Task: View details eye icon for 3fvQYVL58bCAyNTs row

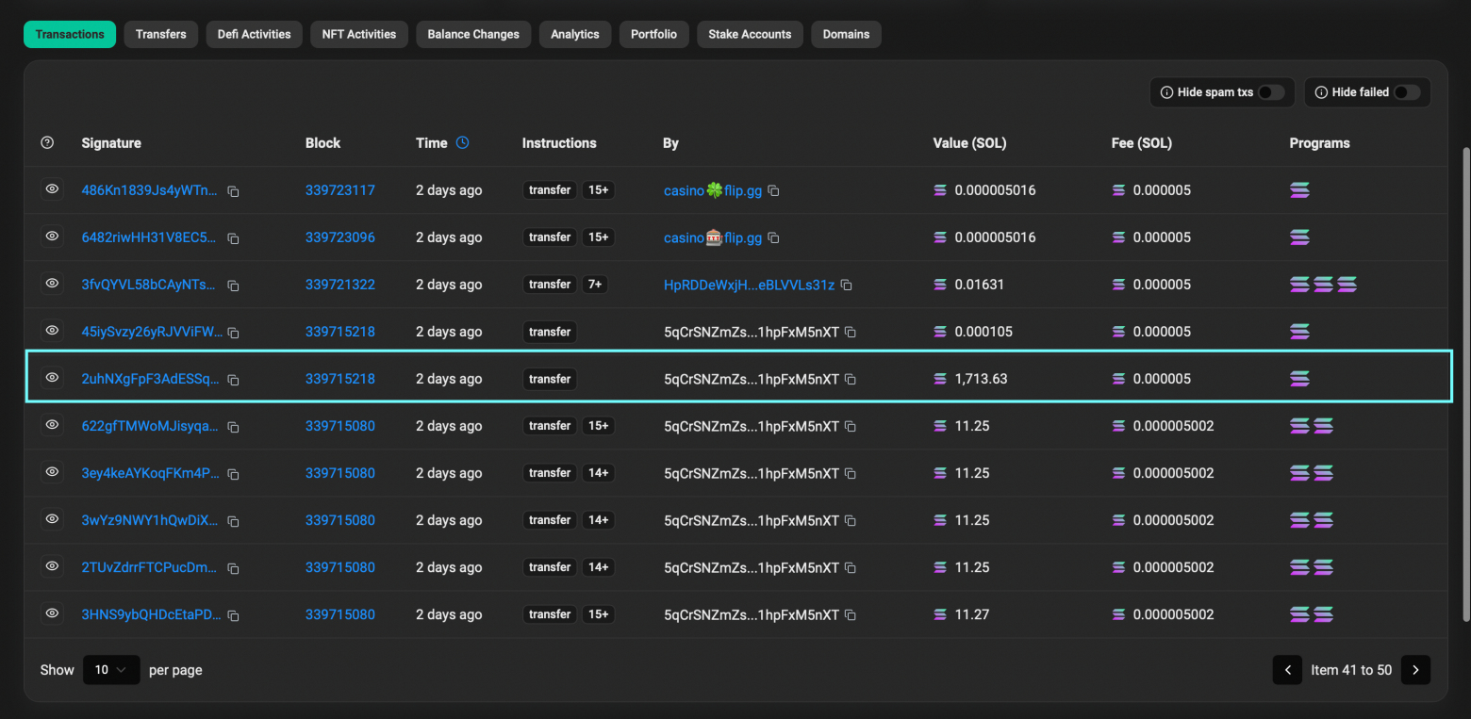Action: (x=53, y=284)
